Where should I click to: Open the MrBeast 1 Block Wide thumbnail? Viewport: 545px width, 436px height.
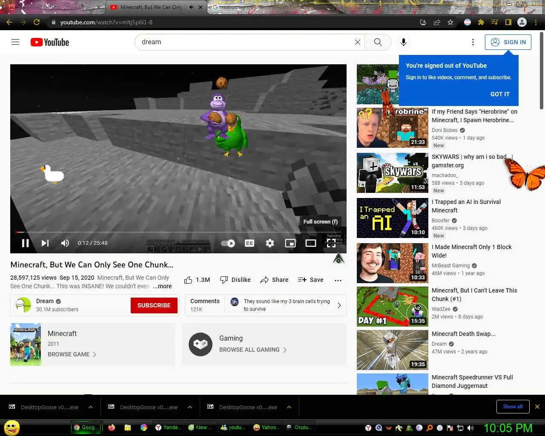coord(393,263)
